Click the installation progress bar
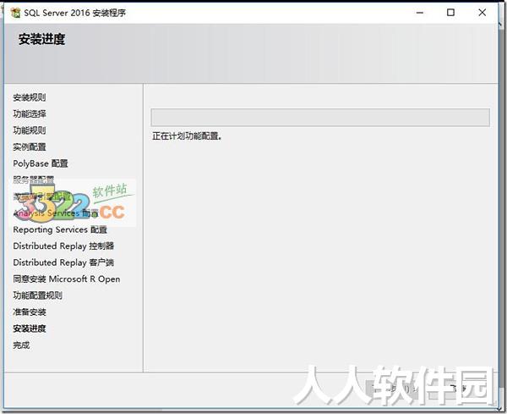507x414 pixels. [x=320, y=118]
